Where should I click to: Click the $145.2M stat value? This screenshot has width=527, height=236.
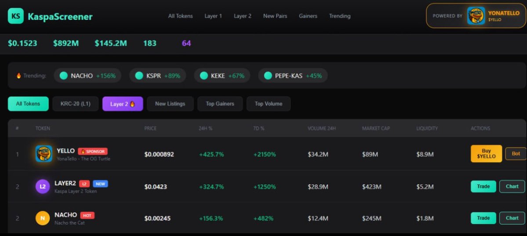pyautogui.click(x=111, y=44)
